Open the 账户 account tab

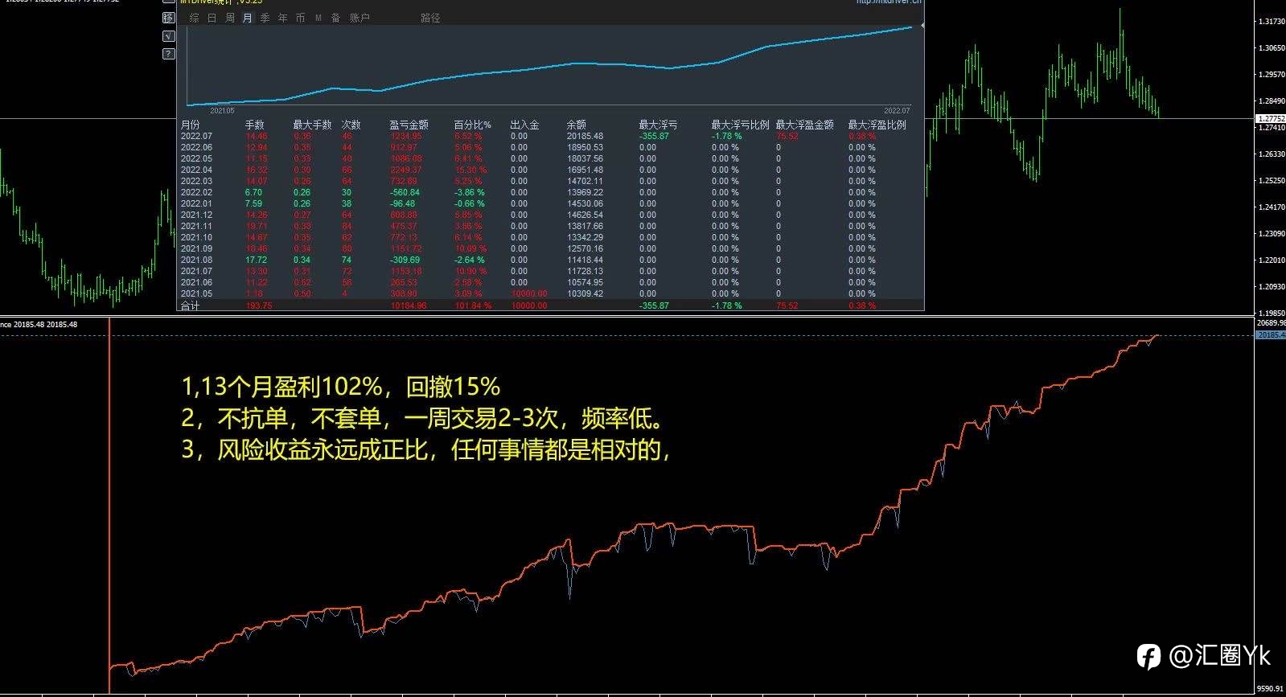tap(360, 18)
